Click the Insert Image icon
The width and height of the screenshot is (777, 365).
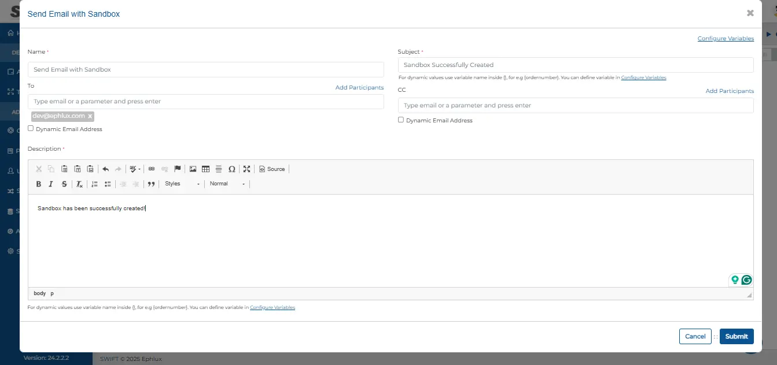(x=193, y=169)
